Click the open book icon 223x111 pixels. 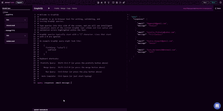pyautogui.click(x=113, y=2)
